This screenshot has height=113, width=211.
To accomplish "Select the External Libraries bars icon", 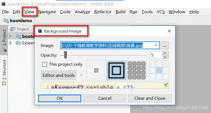I will pyautogui.click(x=18, y=43).
